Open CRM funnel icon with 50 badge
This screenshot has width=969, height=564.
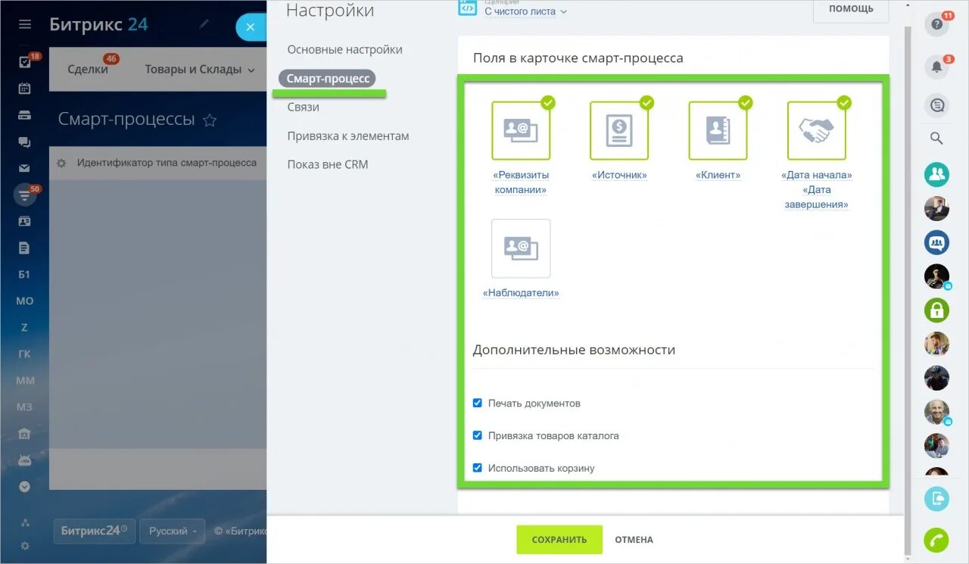pyautogui.click(x=24, y=195)
